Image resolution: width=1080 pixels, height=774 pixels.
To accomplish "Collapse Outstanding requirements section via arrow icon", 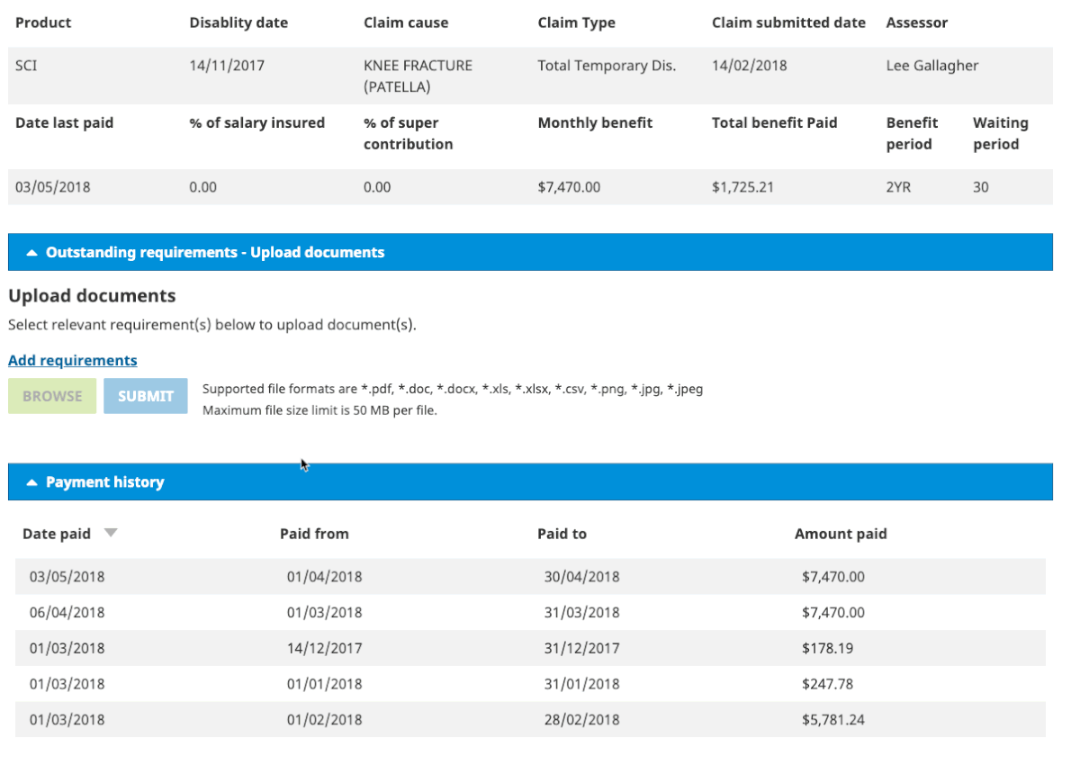I will point(31,253).
